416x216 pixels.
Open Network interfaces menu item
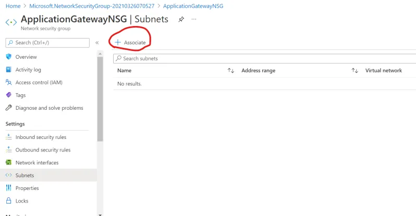click(37, 162)
